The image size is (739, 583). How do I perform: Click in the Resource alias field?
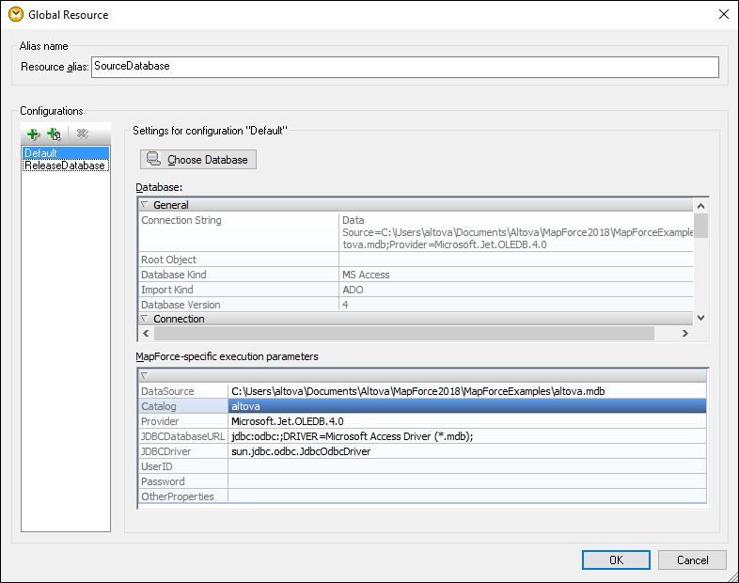(404, 67)
